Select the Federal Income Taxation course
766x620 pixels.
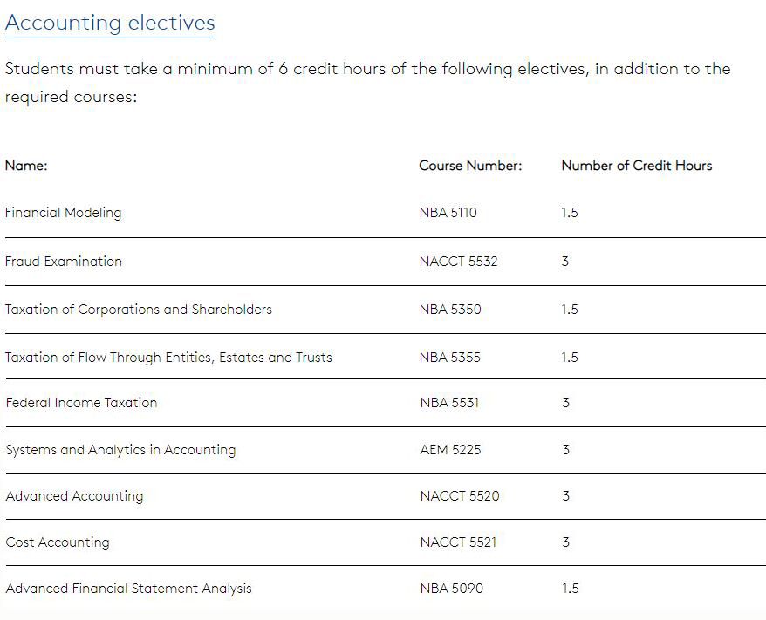81,403
